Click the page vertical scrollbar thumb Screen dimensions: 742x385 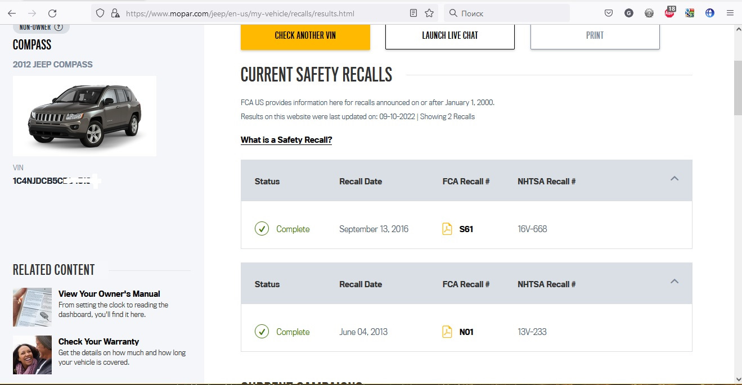coord(737,87)
